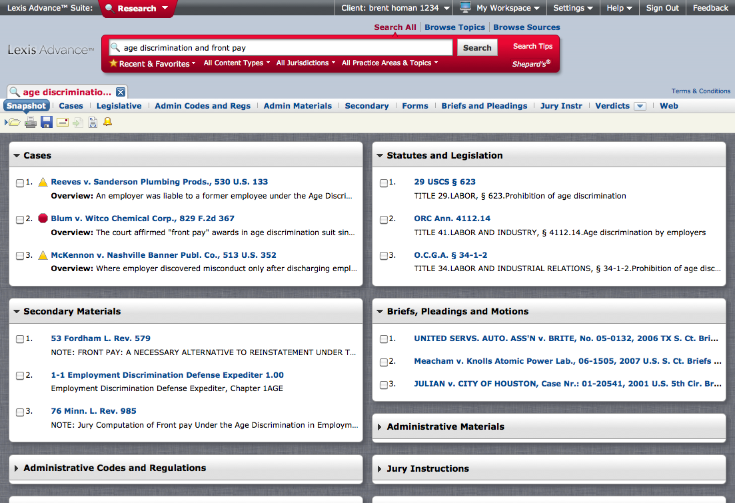
Task: Click the document page view icon
Action: pyautogui.click(x=93, y=123)
